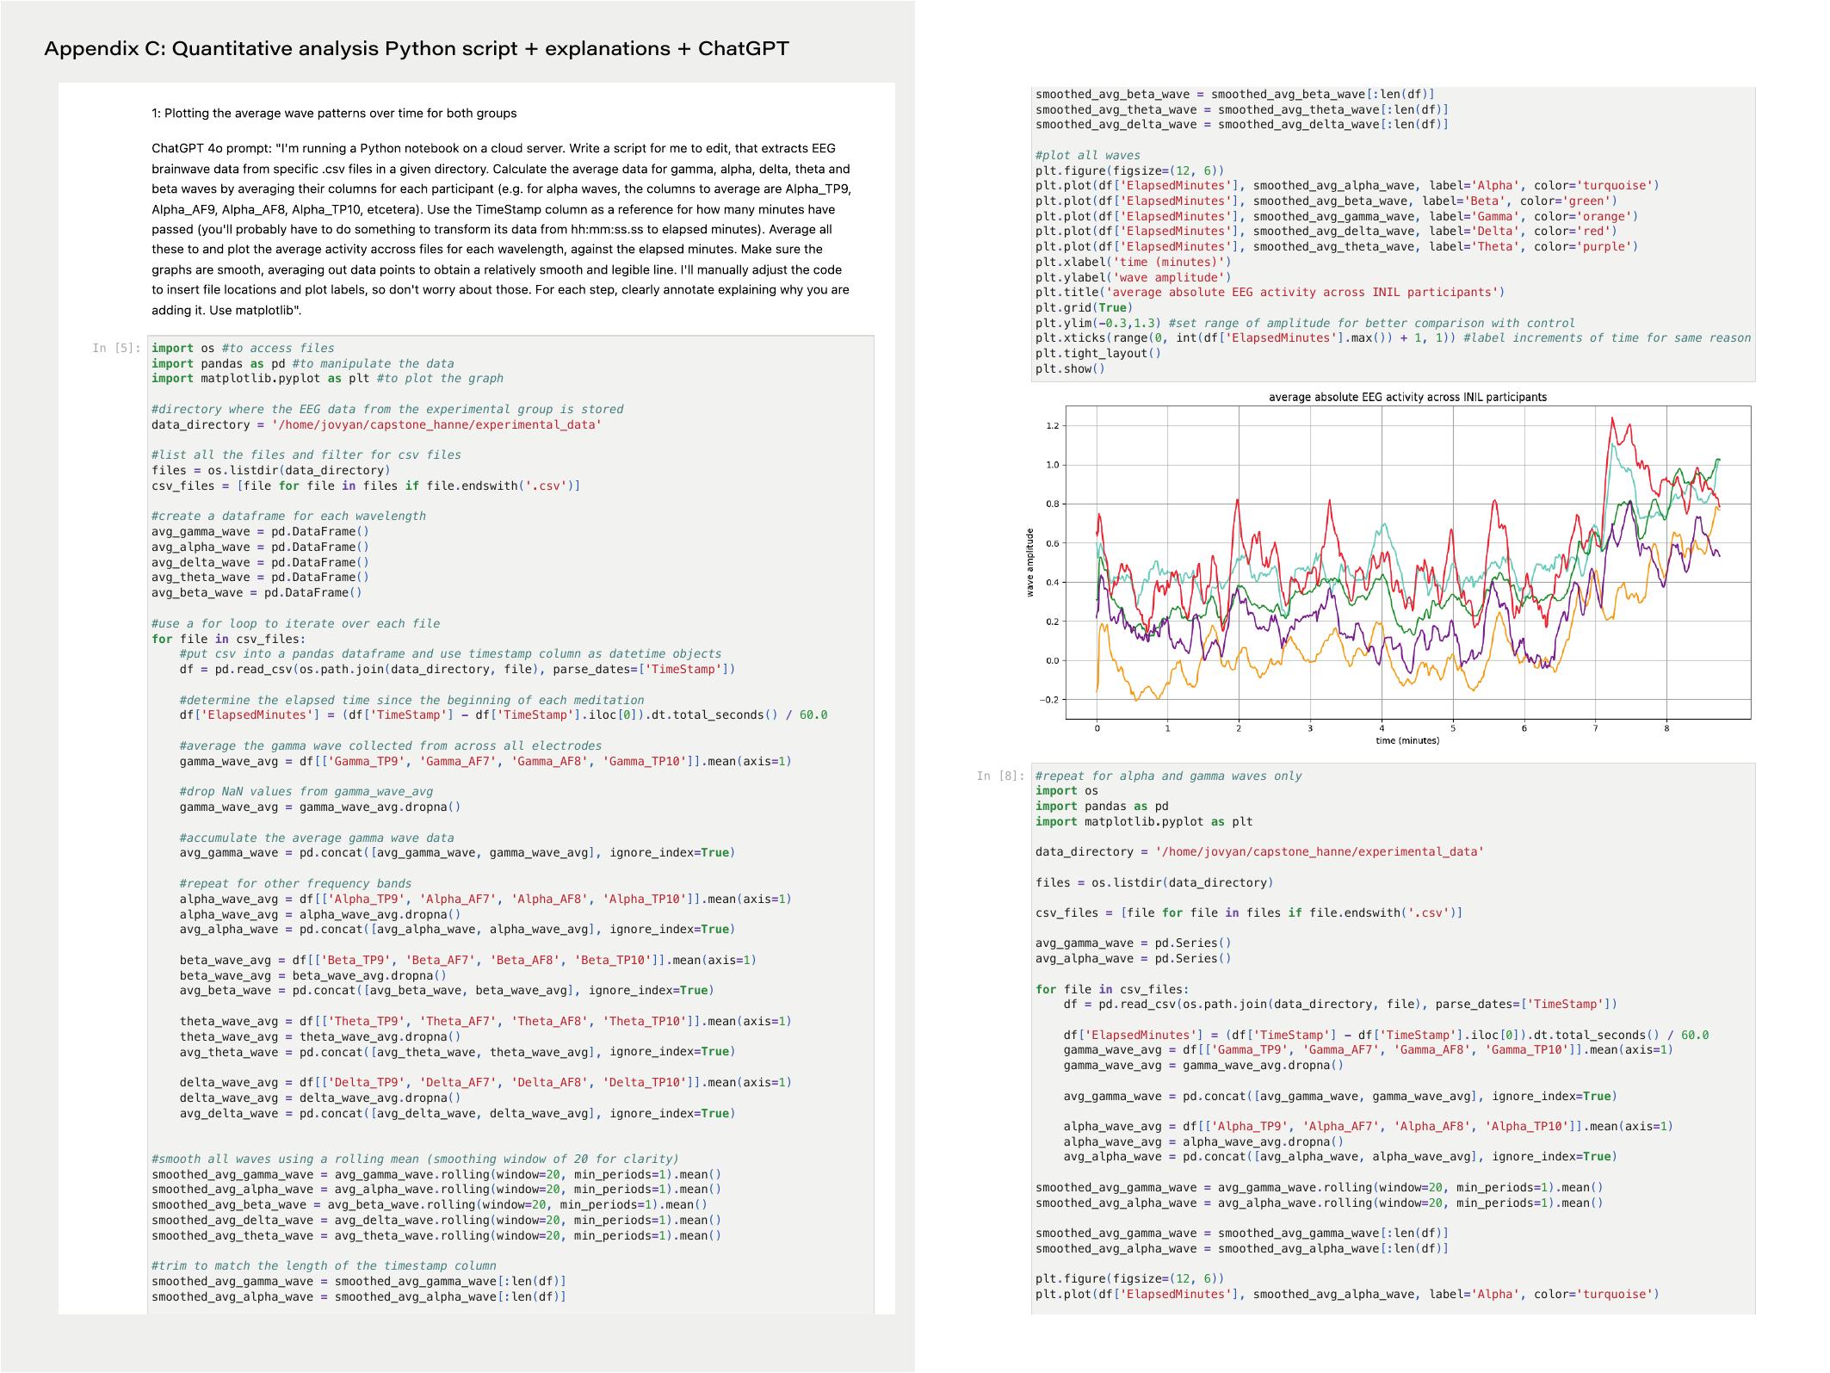The image size is (1830, 1373).
Task: Click the EEG line chart plot area
Action: click(x=1408, y=562)
